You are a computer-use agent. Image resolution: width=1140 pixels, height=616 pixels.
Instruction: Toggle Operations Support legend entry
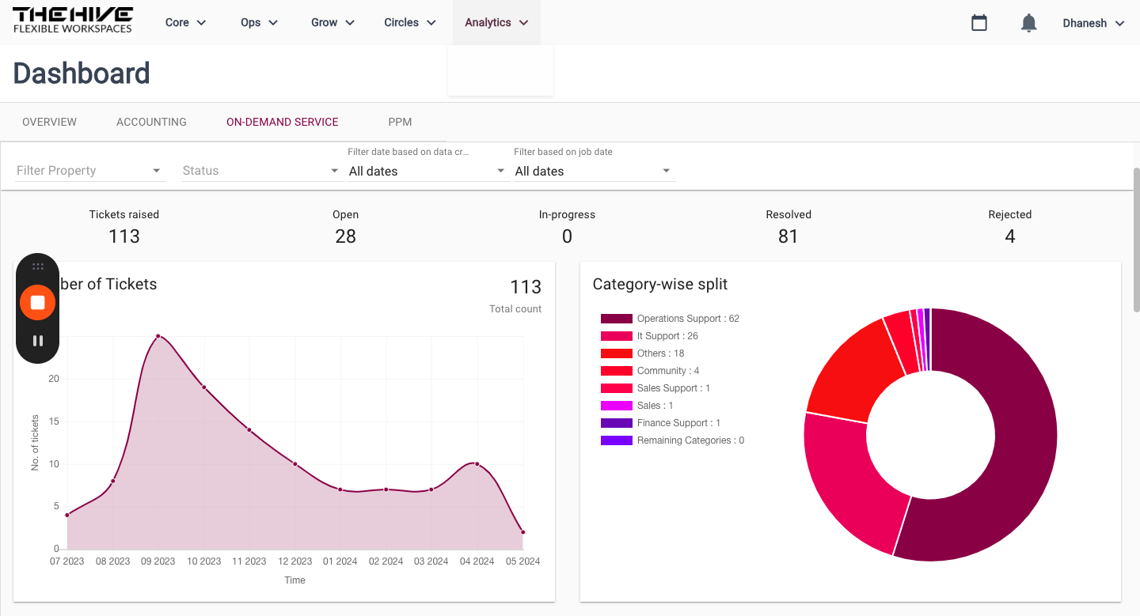click(670, 319)
